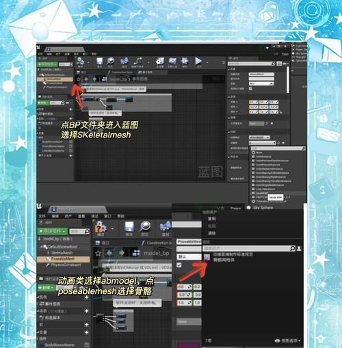Toggle checkbox below default dropdown in lower details
This screenshot has height=348, width=342.
coord(179,265)
